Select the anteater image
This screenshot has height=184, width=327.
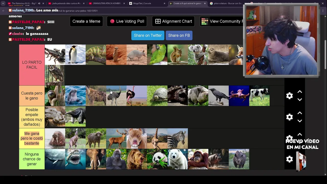click(75, 117)
